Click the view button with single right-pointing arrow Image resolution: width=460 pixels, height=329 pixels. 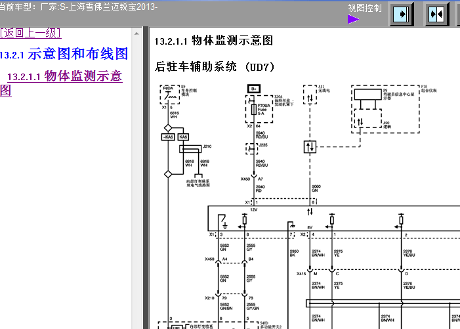[x=402, y=14]
